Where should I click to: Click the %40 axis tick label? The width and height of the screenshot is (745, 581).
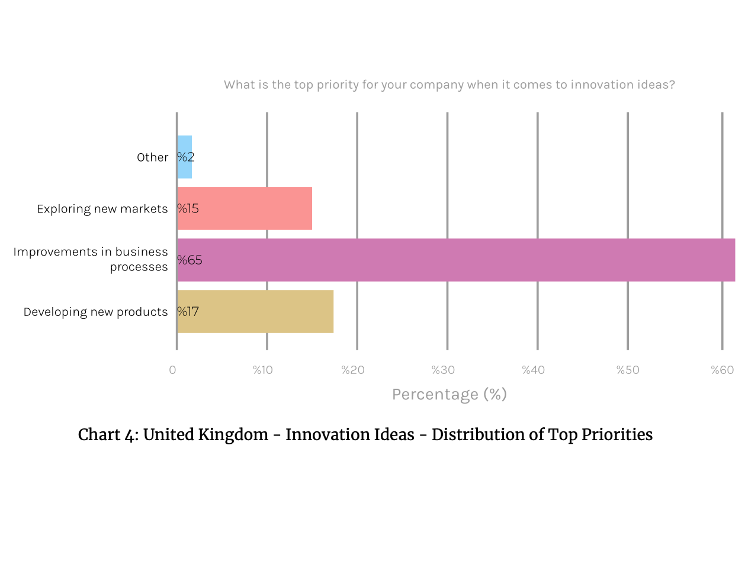click(533, 370)
